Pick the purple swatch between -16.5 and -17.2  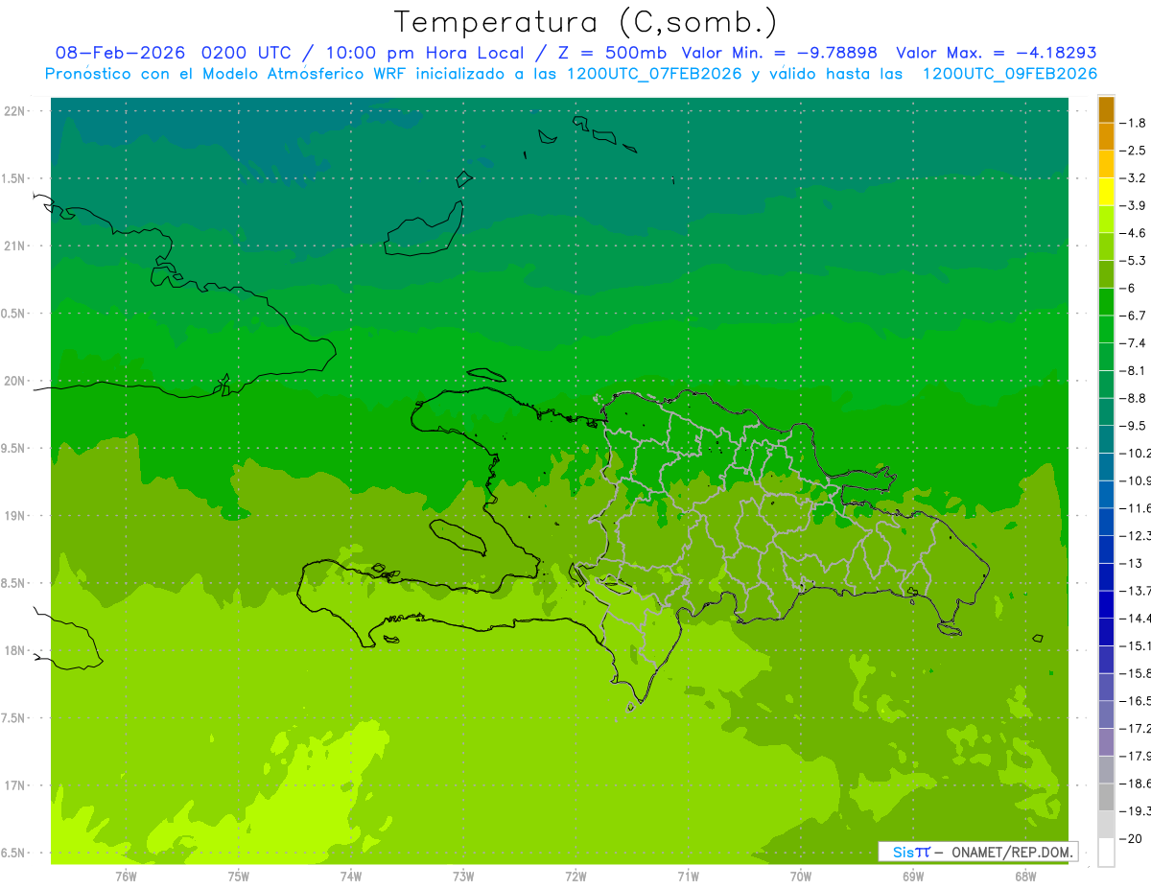click(1106, 714)
